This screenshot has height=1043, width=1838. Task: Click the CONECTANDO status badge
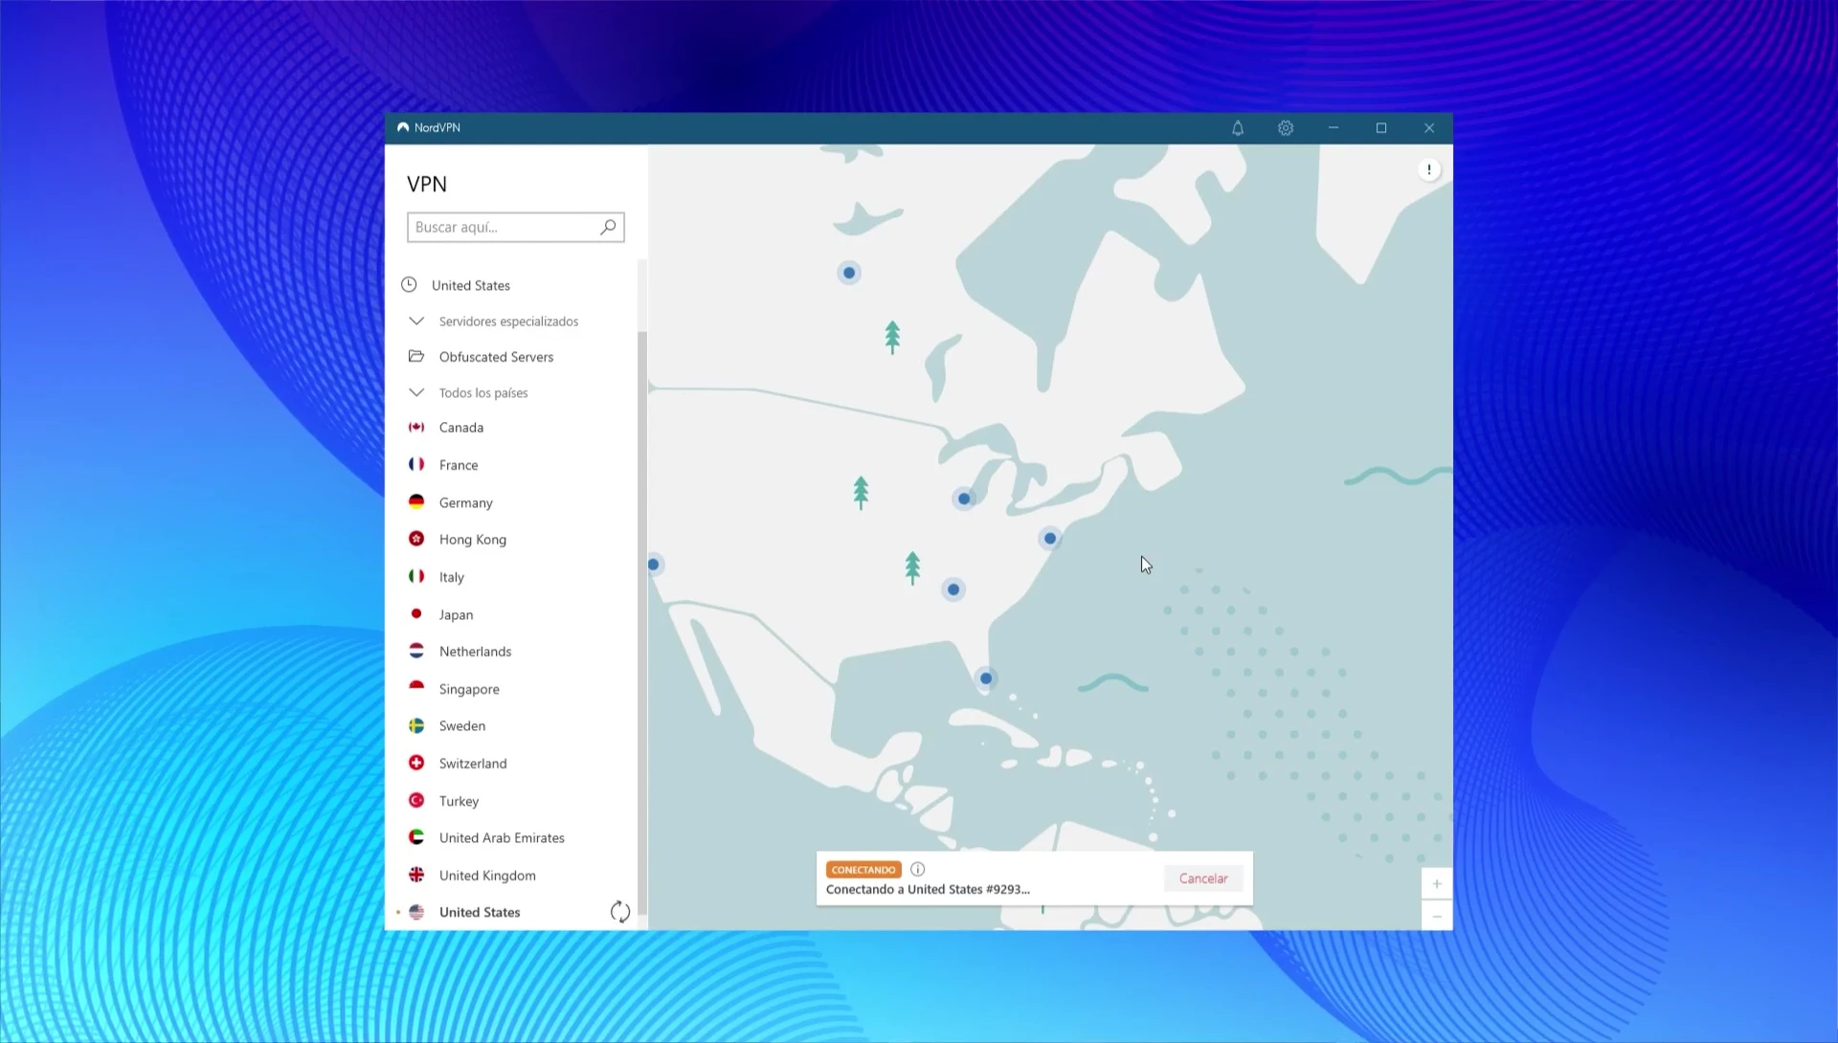coord(863,870)
